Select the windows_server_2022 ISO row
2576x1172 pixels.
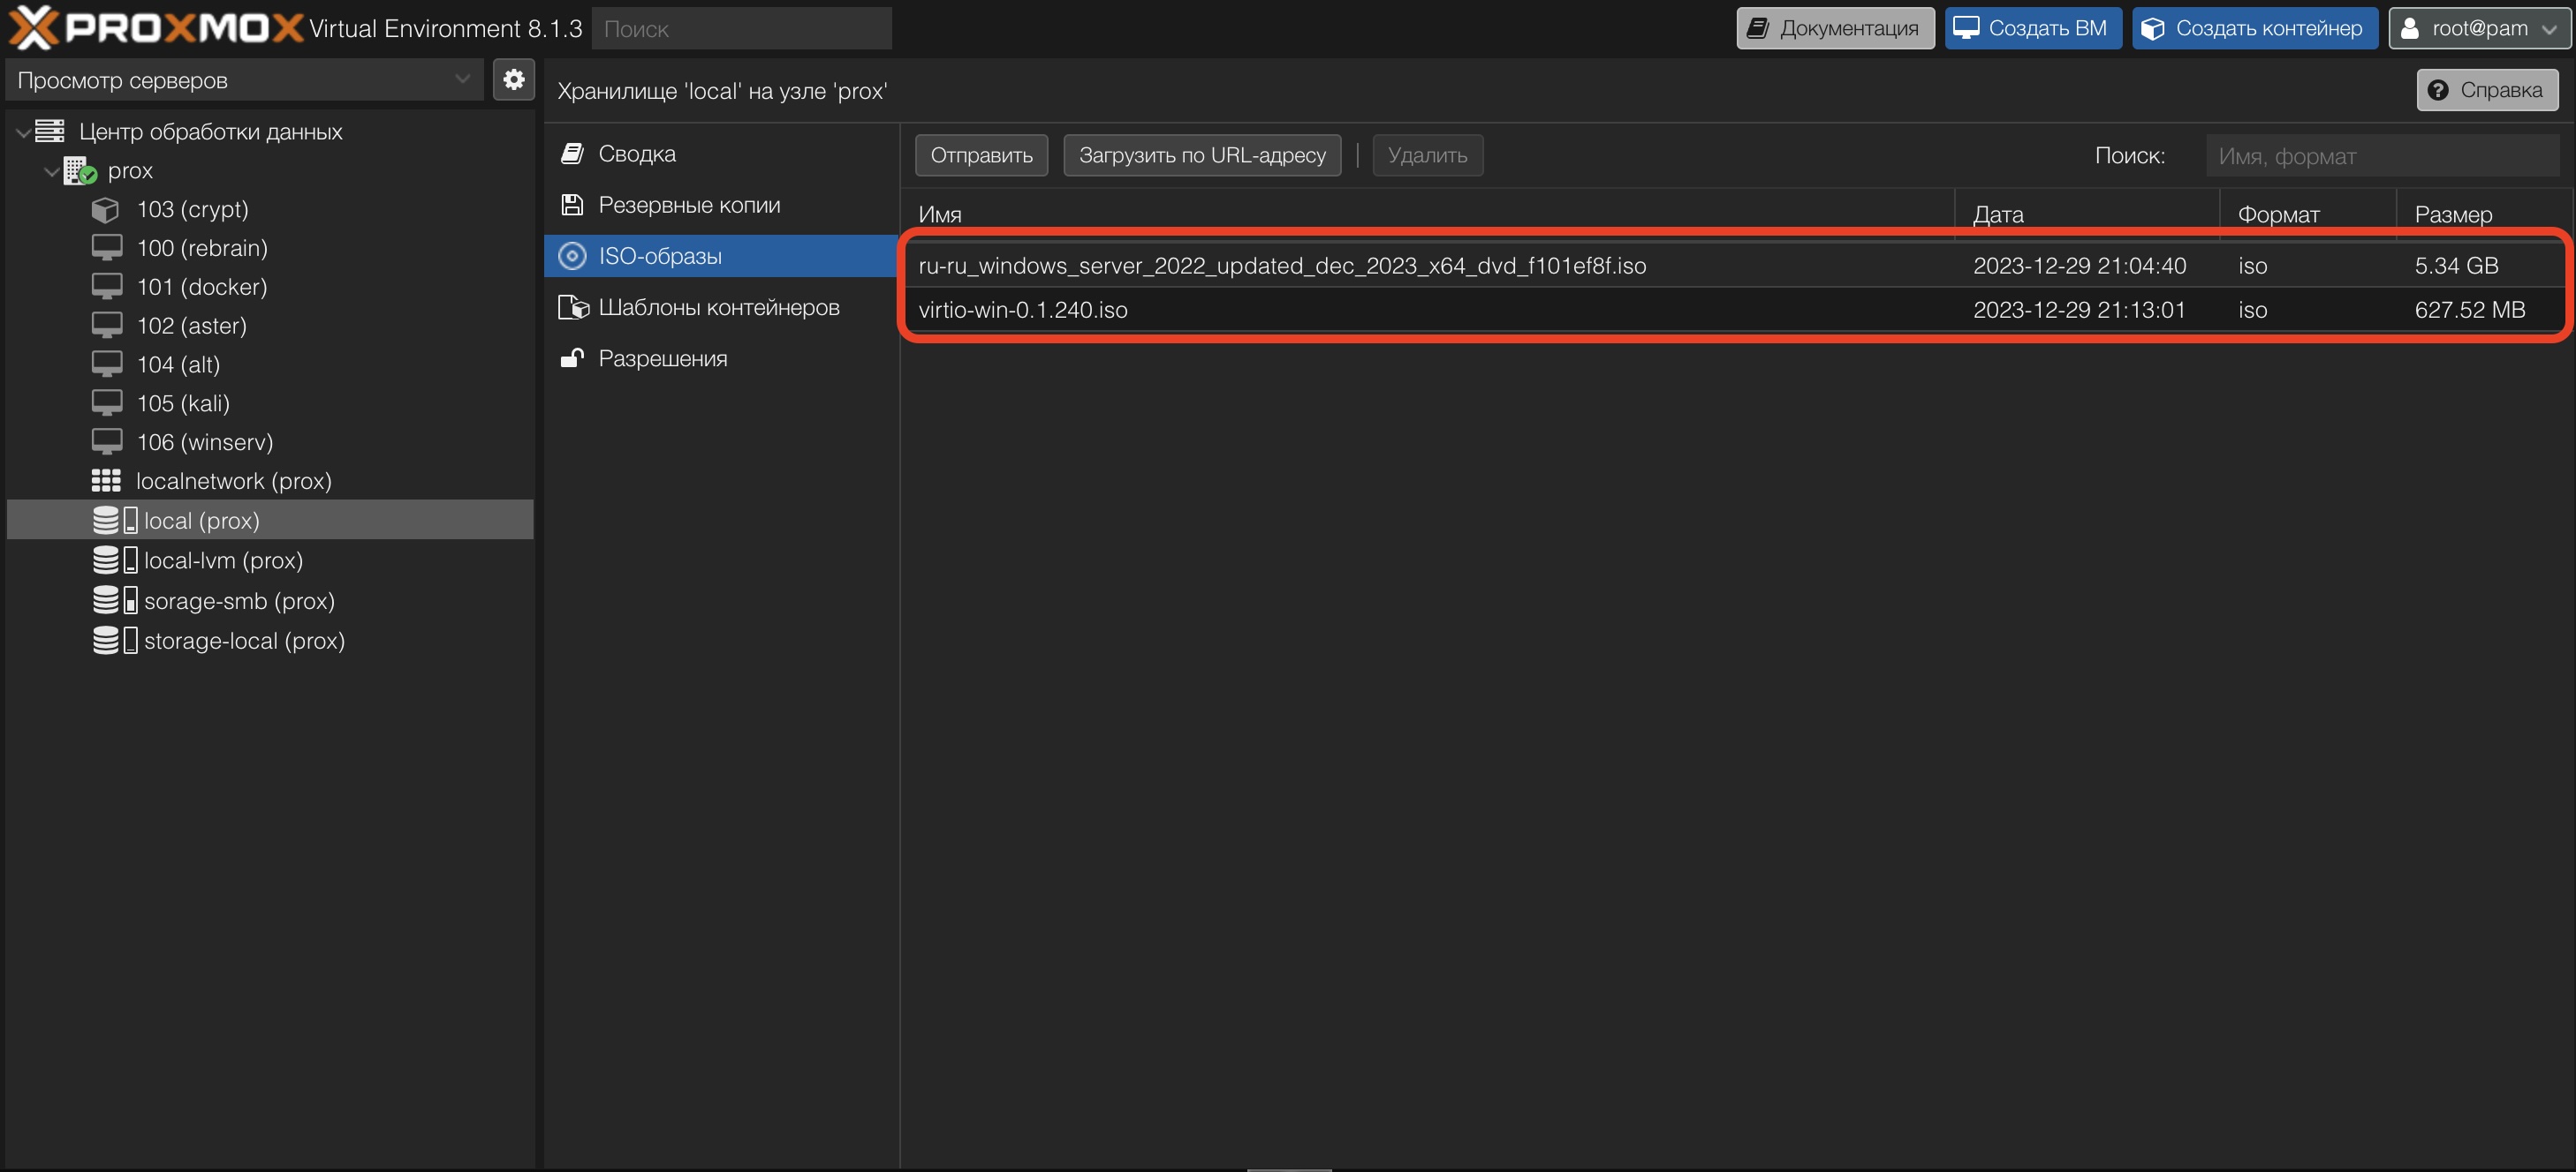[1735, 266]
